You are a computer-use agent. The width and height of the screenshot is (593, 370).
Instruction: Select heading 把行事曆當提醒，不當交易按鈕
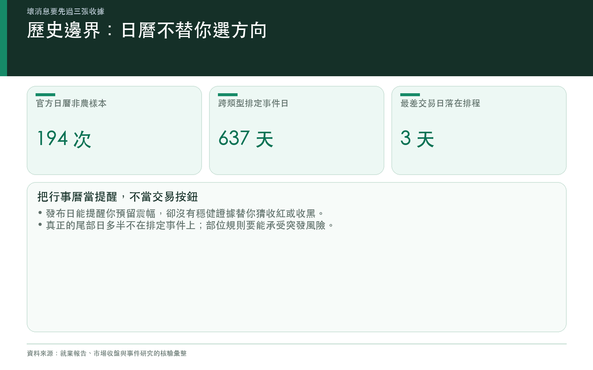click(117, 197)
